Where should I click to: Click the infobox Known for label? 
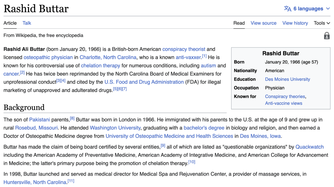(x=245, y=97)
